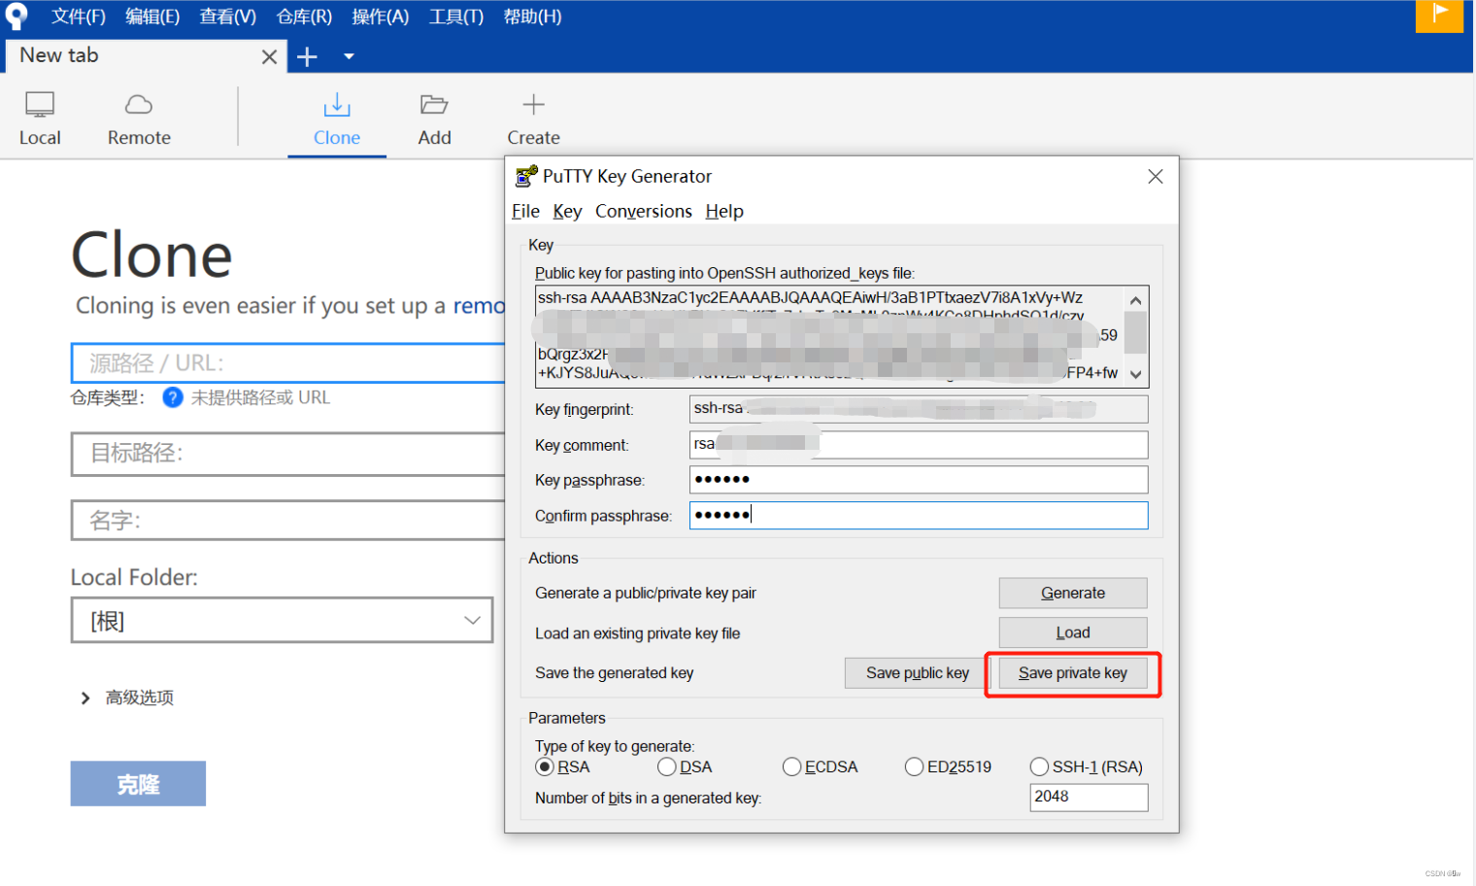The image size is (1476, 886).
Task: Click Save private key button
Action: click(x=1073, y=672)
